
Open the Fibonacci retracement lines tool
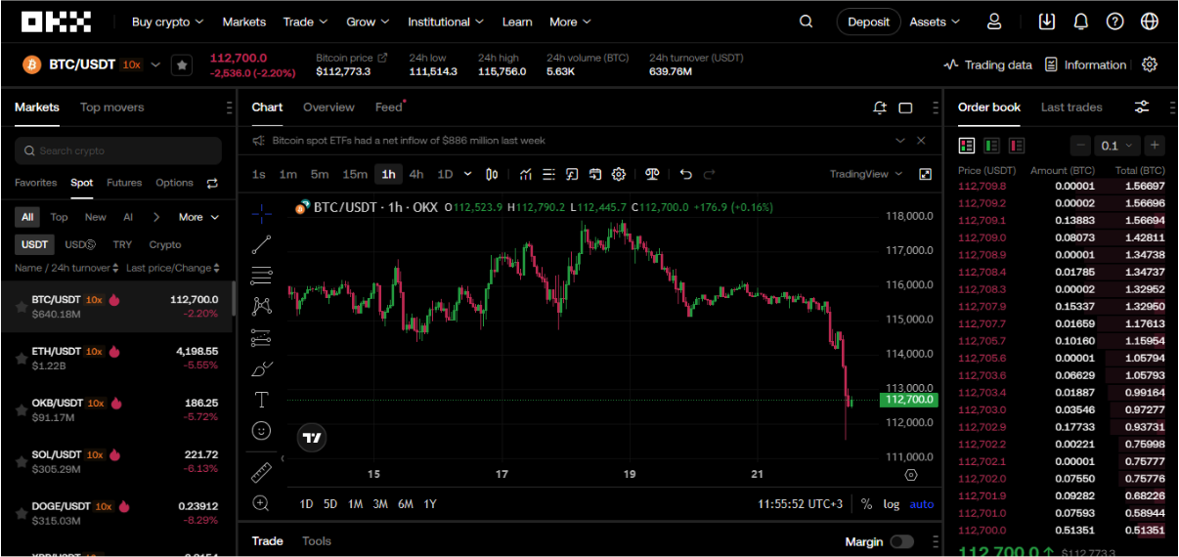pyautogui.click(x=261, y=276)
